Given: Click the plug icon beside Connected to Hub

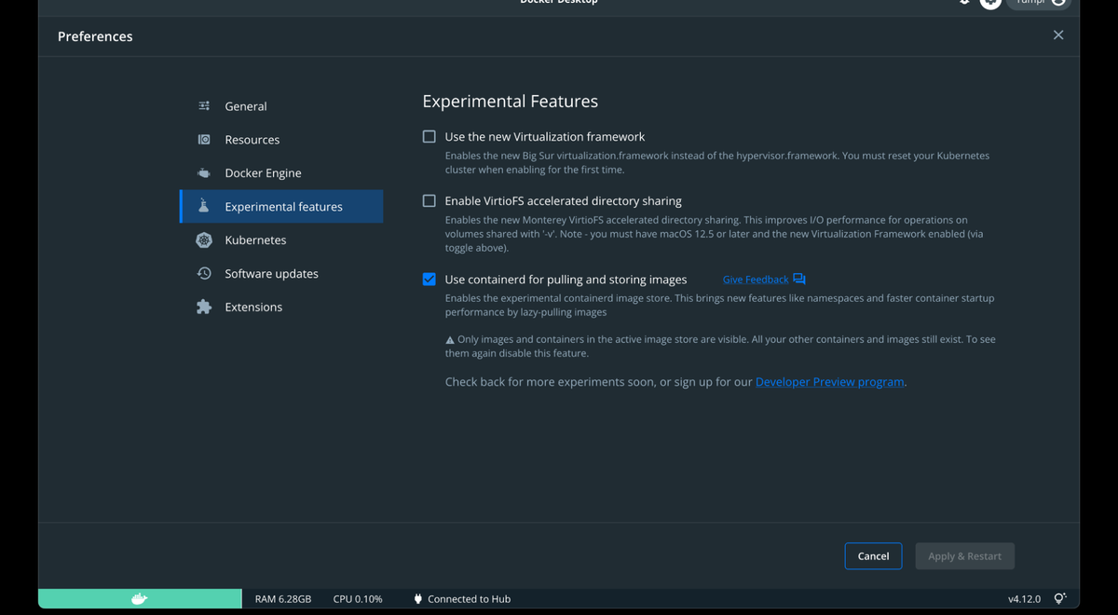Looking at the screenshot, I should click(417, 599).
